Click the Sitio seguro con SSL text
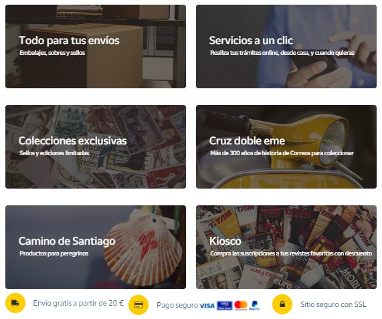Screen dimensions: 382x319 coord(333,304)
